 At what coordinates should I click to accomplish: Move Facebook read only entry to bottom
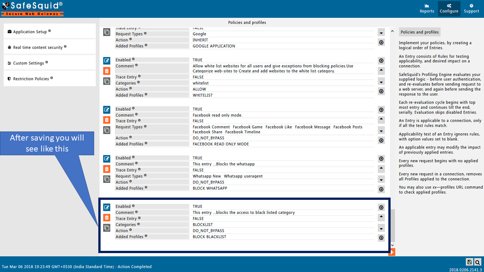pyautogui.click(x=381, y=141)
